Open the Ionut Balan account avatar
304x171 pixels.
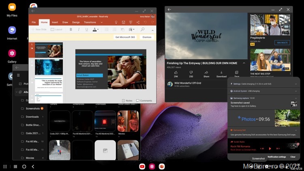(152, 17)
